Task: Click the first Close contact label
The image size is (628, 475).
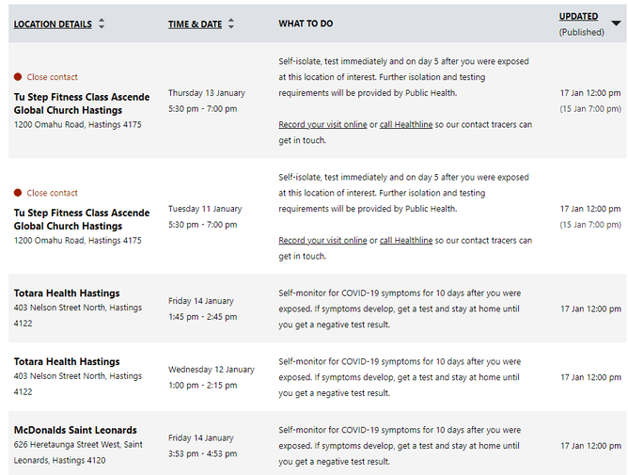Action: (52, 77)
